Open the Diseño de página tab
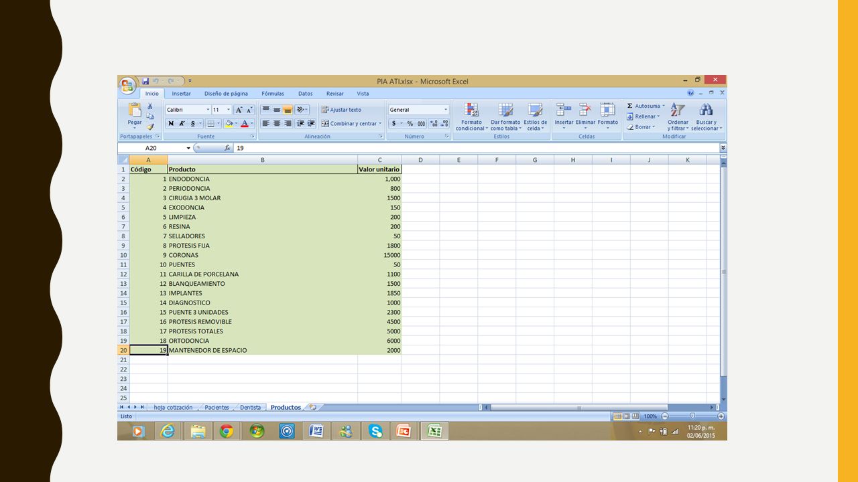This screenshot has height=482, width=858. pyautogui.click(x=226, y=94)
